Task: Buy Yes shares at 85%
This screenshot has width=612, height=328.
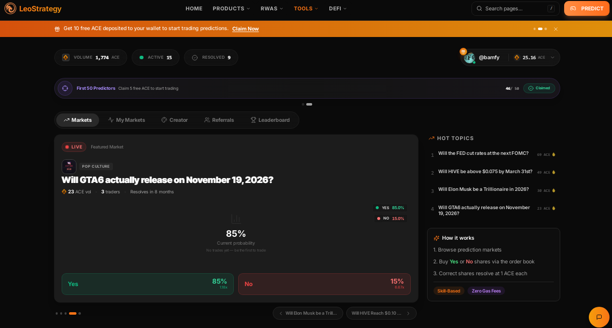Action: click(147, 284)
